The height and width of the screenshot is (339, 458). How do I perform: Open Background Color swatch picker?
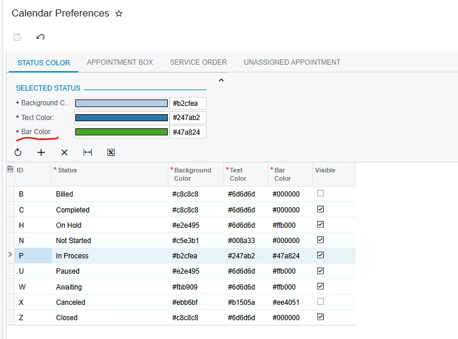click(121, 104)
